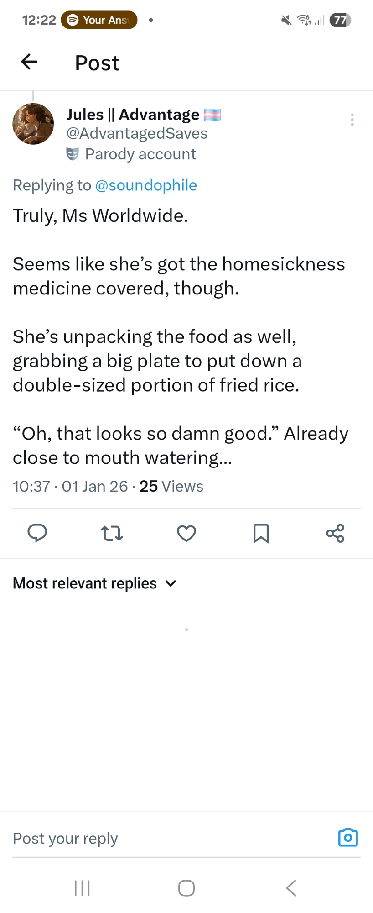This screenshot has width=373, height=913.
Task: Tap the camera icon in the reply bar
Action: 348,837
